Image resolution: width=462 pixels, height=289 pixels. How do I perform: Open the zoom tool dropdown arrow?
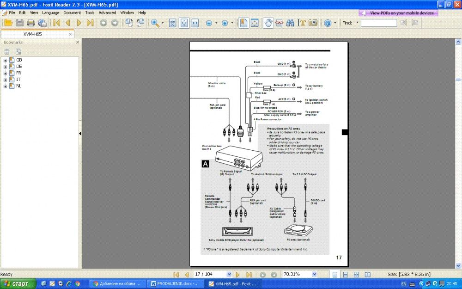pyautogui.click(x=162, y=23)
